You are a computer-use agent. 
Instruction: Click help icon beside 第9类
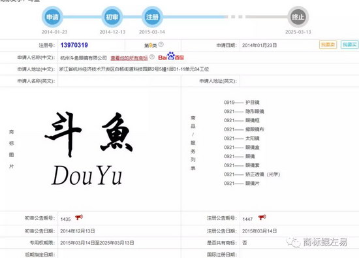click(161, 44)
